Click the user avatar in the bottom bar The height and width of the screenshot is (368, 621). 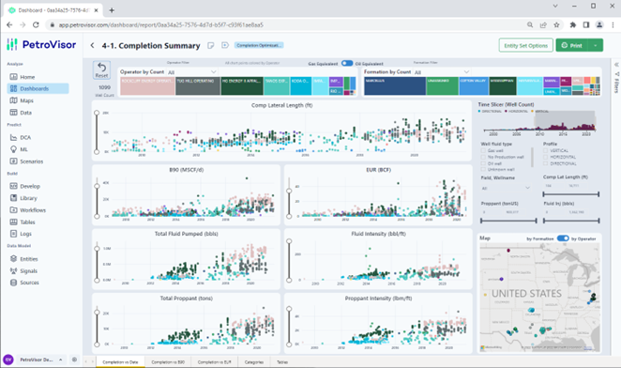click(x=8, y=360)
